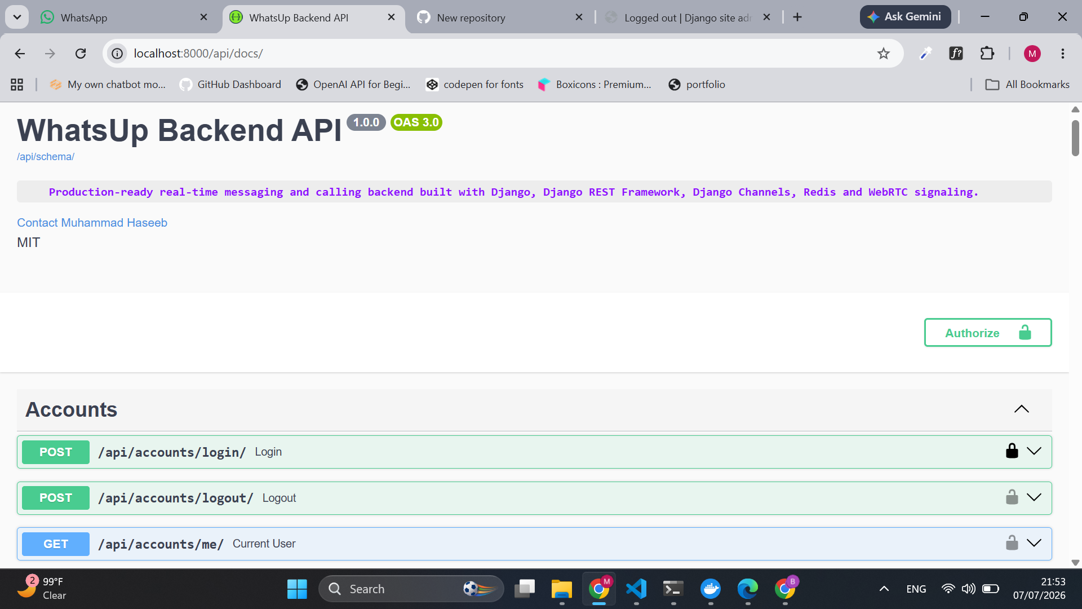
Task: Open the /api/schema/ link
Action: pyautogui.click(x=46, y=157)
